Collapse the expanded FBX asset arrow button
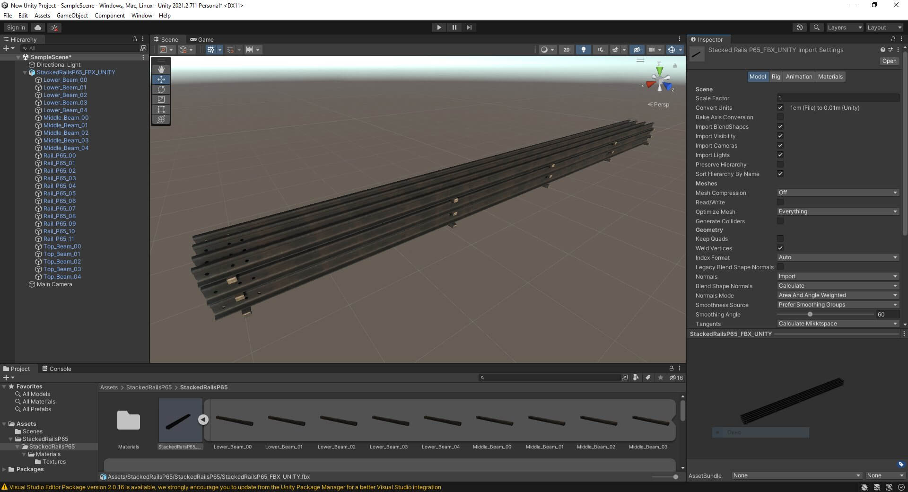908x492 pixels. coord(203,420)
